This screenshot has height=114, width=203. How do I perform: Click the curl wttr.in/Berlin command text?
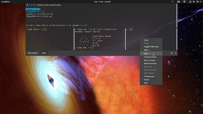[x=104, y=29]
